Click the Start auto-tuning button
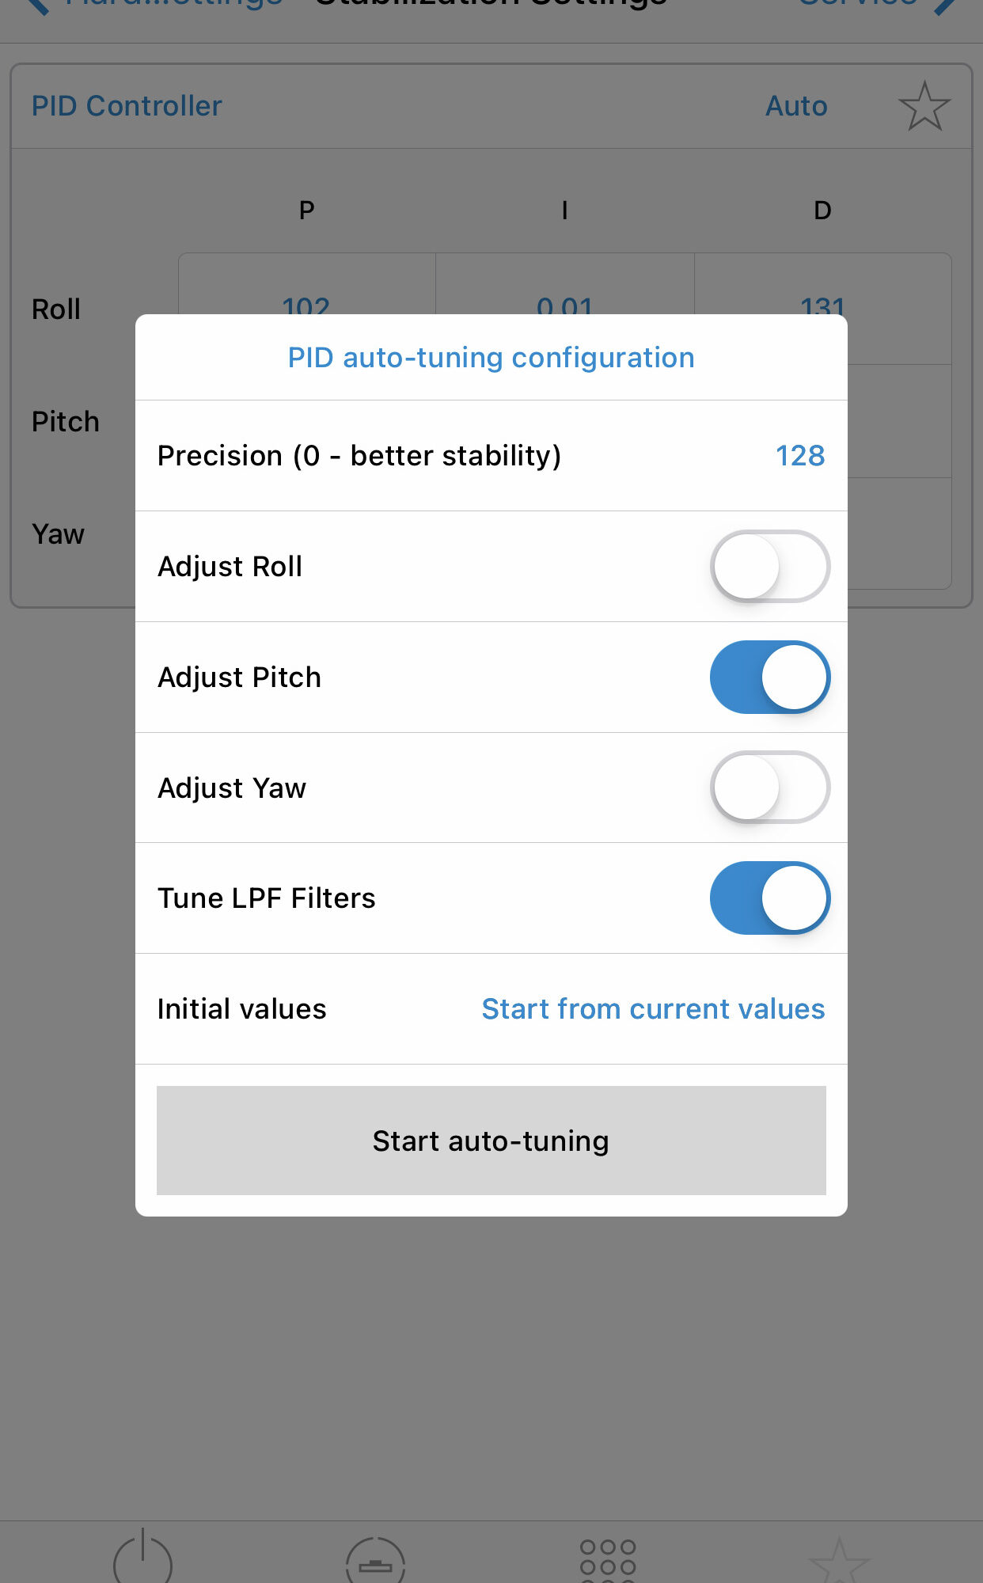This screenshot has height=1583, width=983. [491, 1141]
